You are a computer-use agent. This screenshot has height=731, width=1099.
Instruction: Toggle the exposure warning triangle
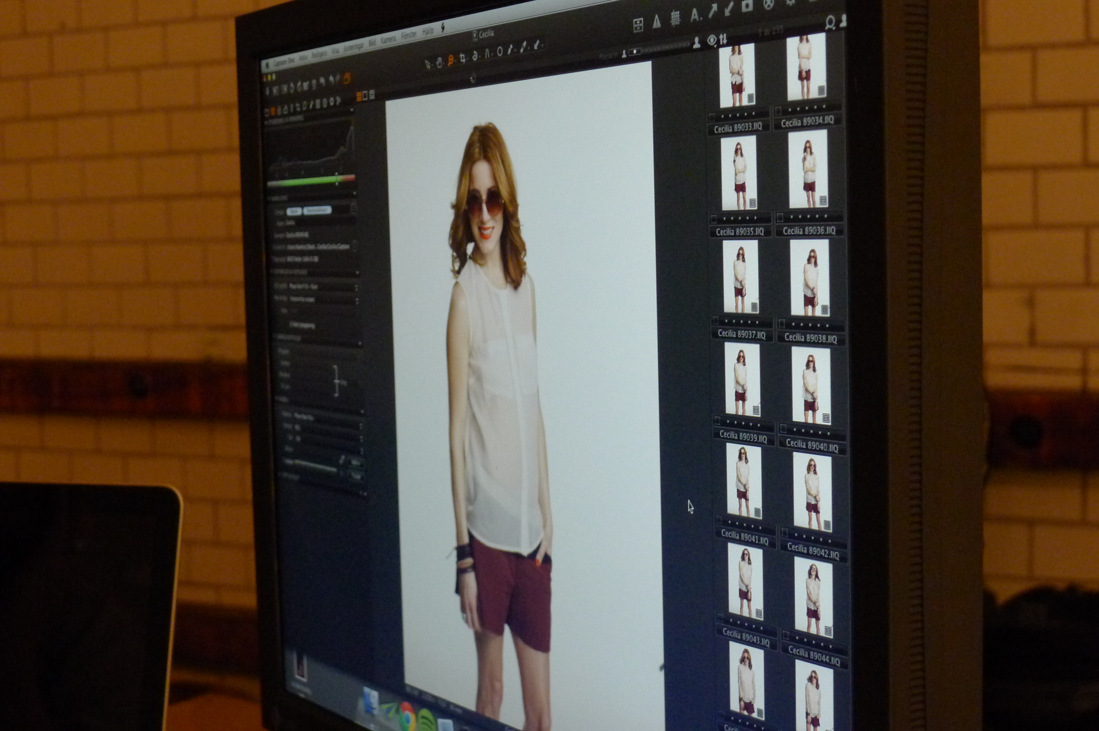[657, 21]
